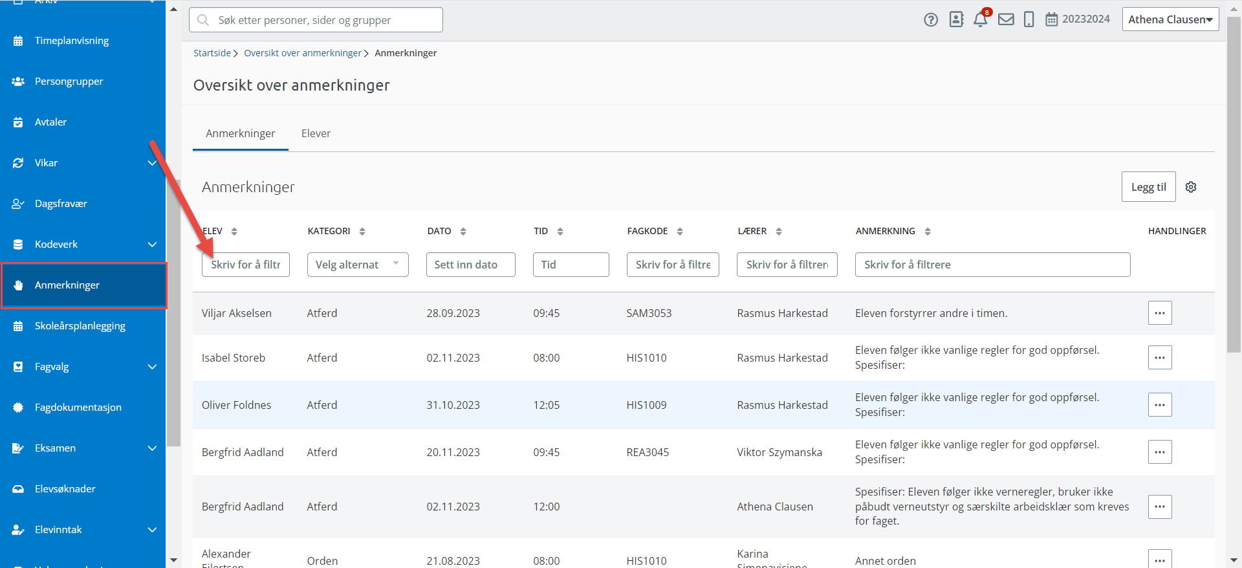The image size is (1242, 568).
Task: Open actions menu for Viljar Akselsen row
Action: point(1160,313)
